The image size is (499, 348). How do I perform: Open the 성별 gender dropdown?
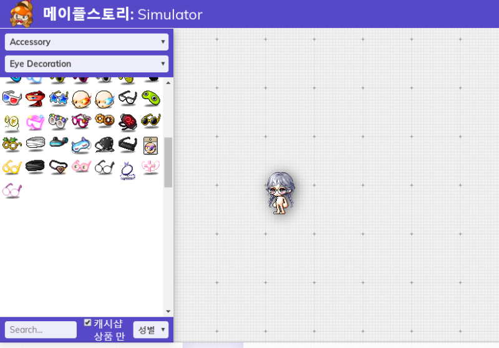tap(151, 329)
